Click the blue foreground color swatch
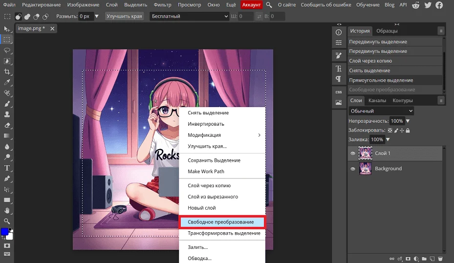 tap(4, 231)
